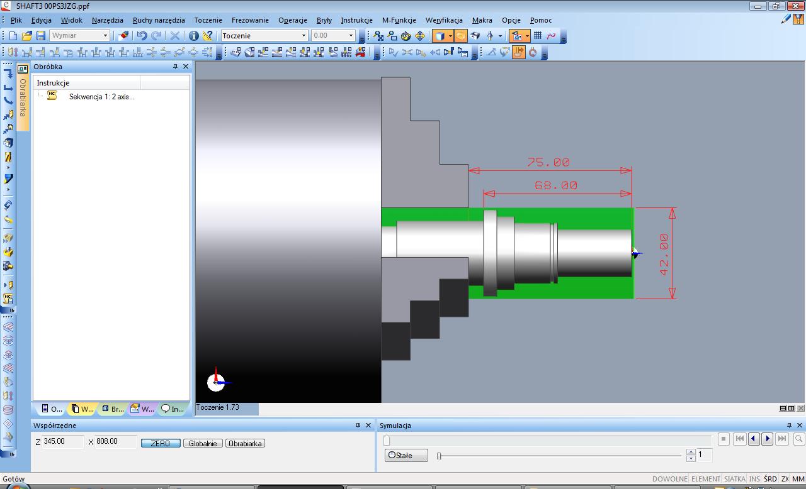The height and width of the screenshot is (489, 806).
Task: Toggle the highlighted tool-path icon in second row
Action: click(x=519, y=53)
